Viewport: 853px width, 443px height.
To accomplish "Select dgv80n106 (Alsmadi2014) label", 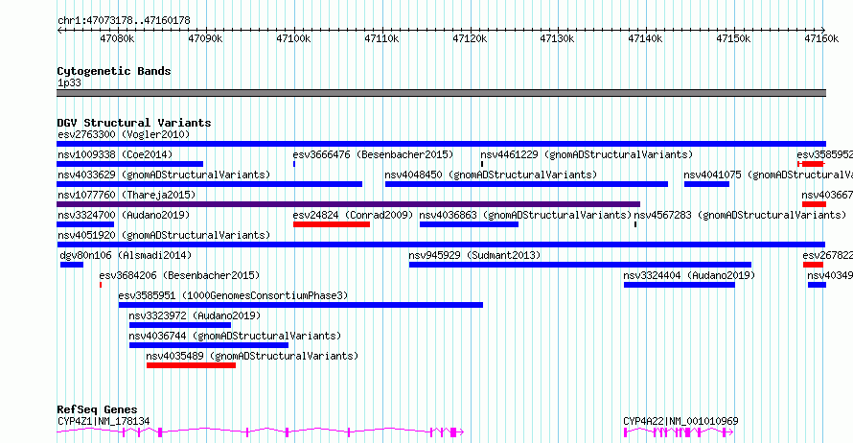I will pyautogui.click(x=126, y=255).
